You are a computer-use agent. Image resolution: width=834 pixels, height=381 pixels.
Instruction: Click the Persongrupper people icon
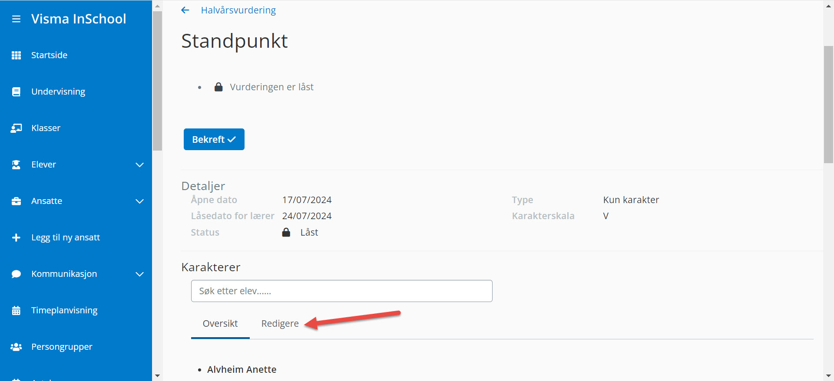click(x=16, y=347)
